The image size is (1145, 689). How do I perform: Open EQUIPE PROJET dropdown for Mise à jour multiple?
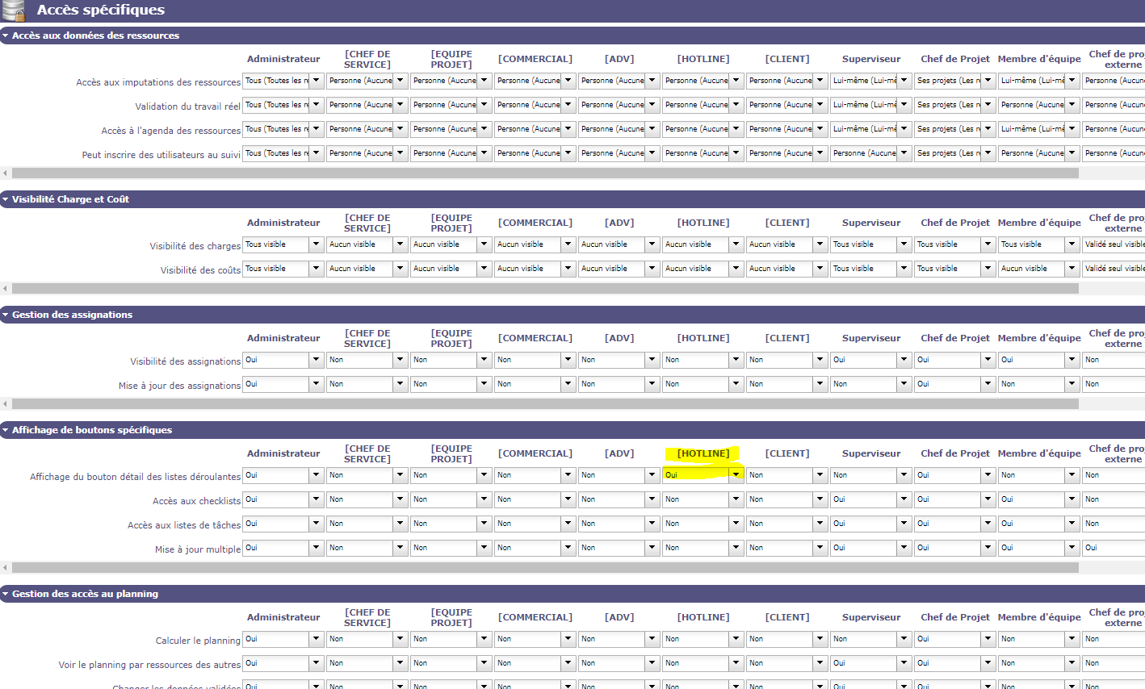(484, 548)
